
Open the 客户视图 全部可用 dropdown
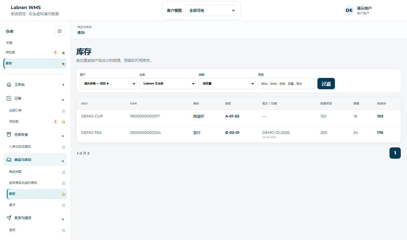[211, 10]
